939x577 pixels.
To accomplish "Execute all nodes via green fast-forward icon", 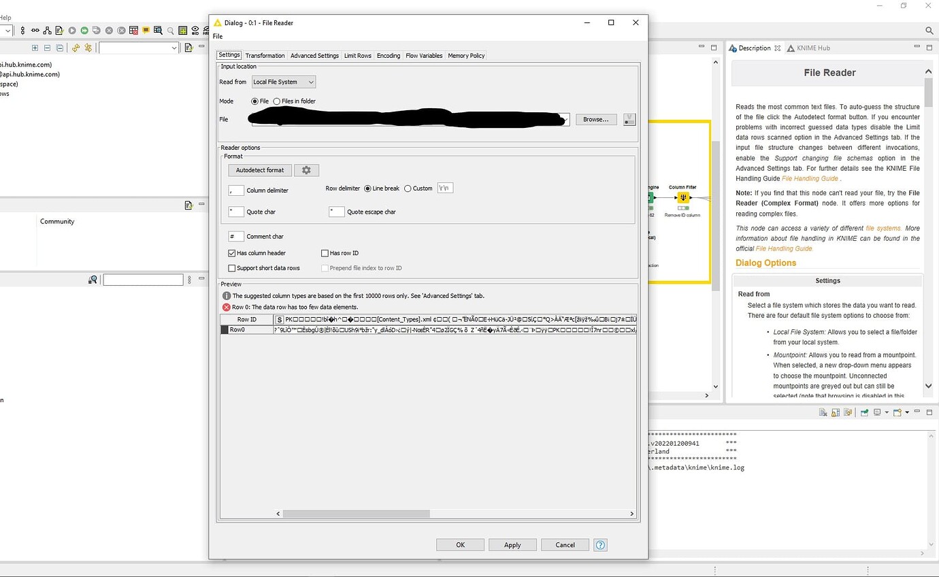I will click(84, 30).
